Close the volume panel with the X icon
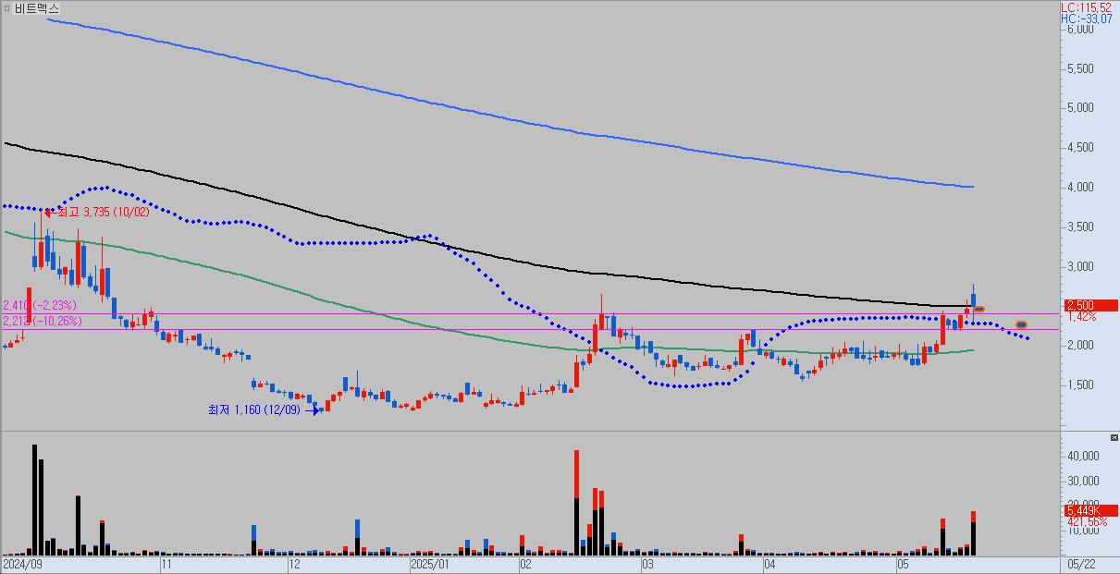 click(1114, 436)
